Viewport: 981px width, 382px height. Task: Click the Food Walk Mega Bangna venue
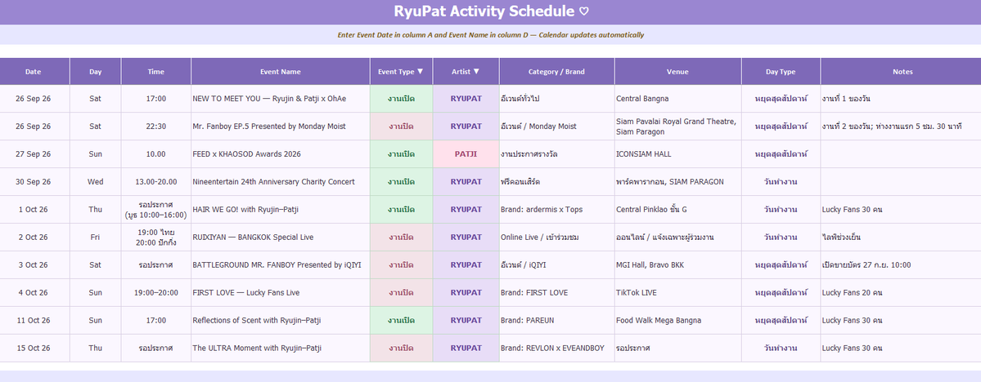point(678,320)
